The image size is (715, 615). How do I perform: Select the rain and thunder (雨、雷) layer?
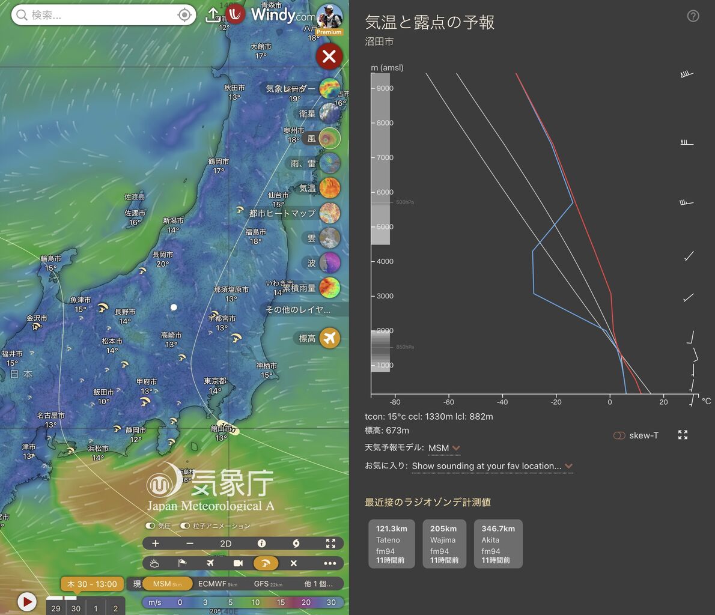tap(330, 163)
